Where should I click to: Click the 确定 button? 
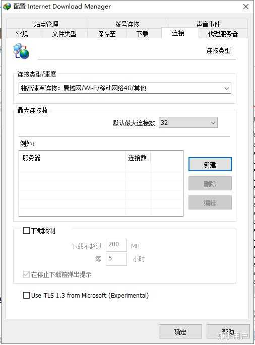tap(180, 331)
